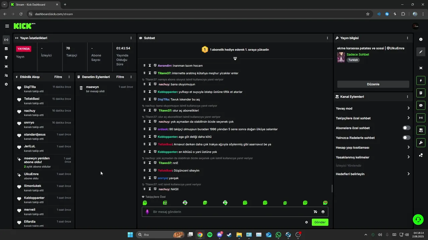
Task: Click the three-dots cluster icon in the right sidebar
Action: tap(421, 155)
